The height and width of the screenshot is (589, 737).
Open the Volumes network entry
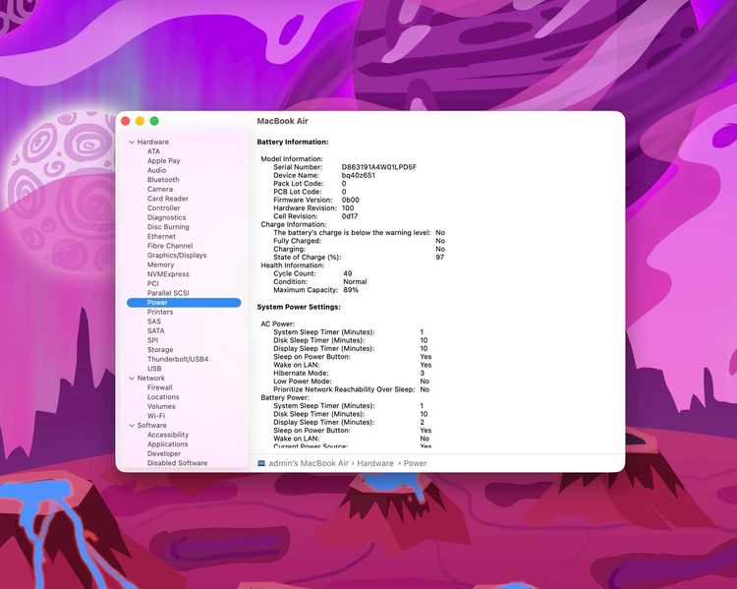[161, 406]
